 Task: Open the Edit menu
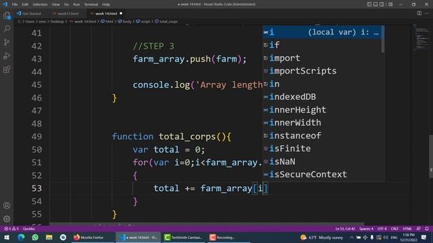(x=25, y=5)
